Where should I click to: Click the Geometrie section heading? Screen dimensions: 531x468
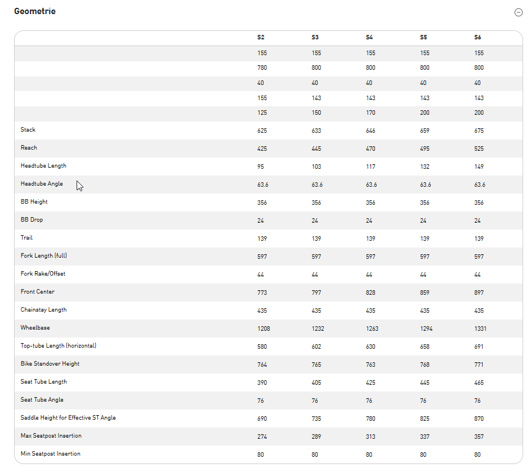tap(35, 11)
